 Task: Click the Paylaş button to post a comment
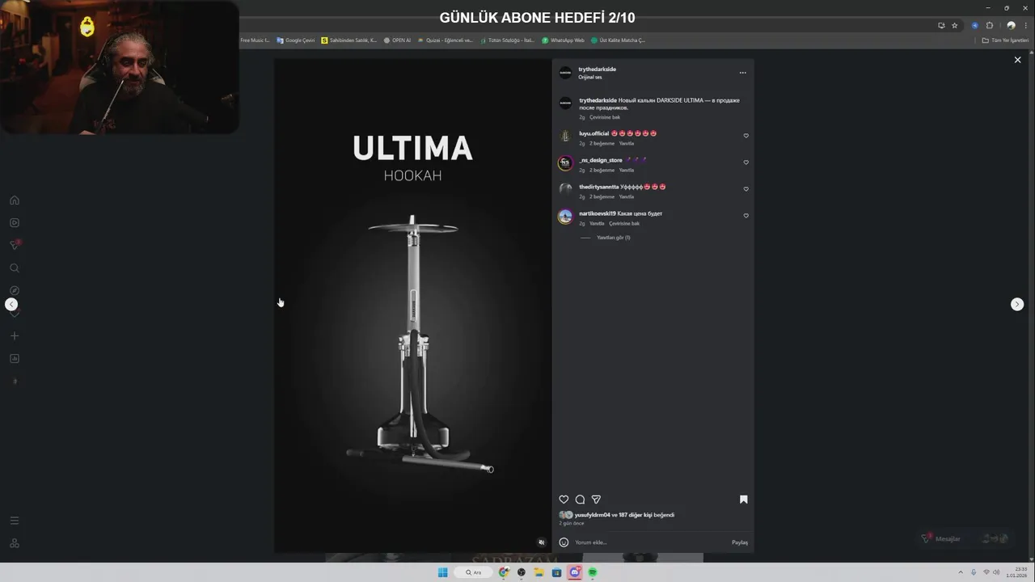tap(740, 542)
